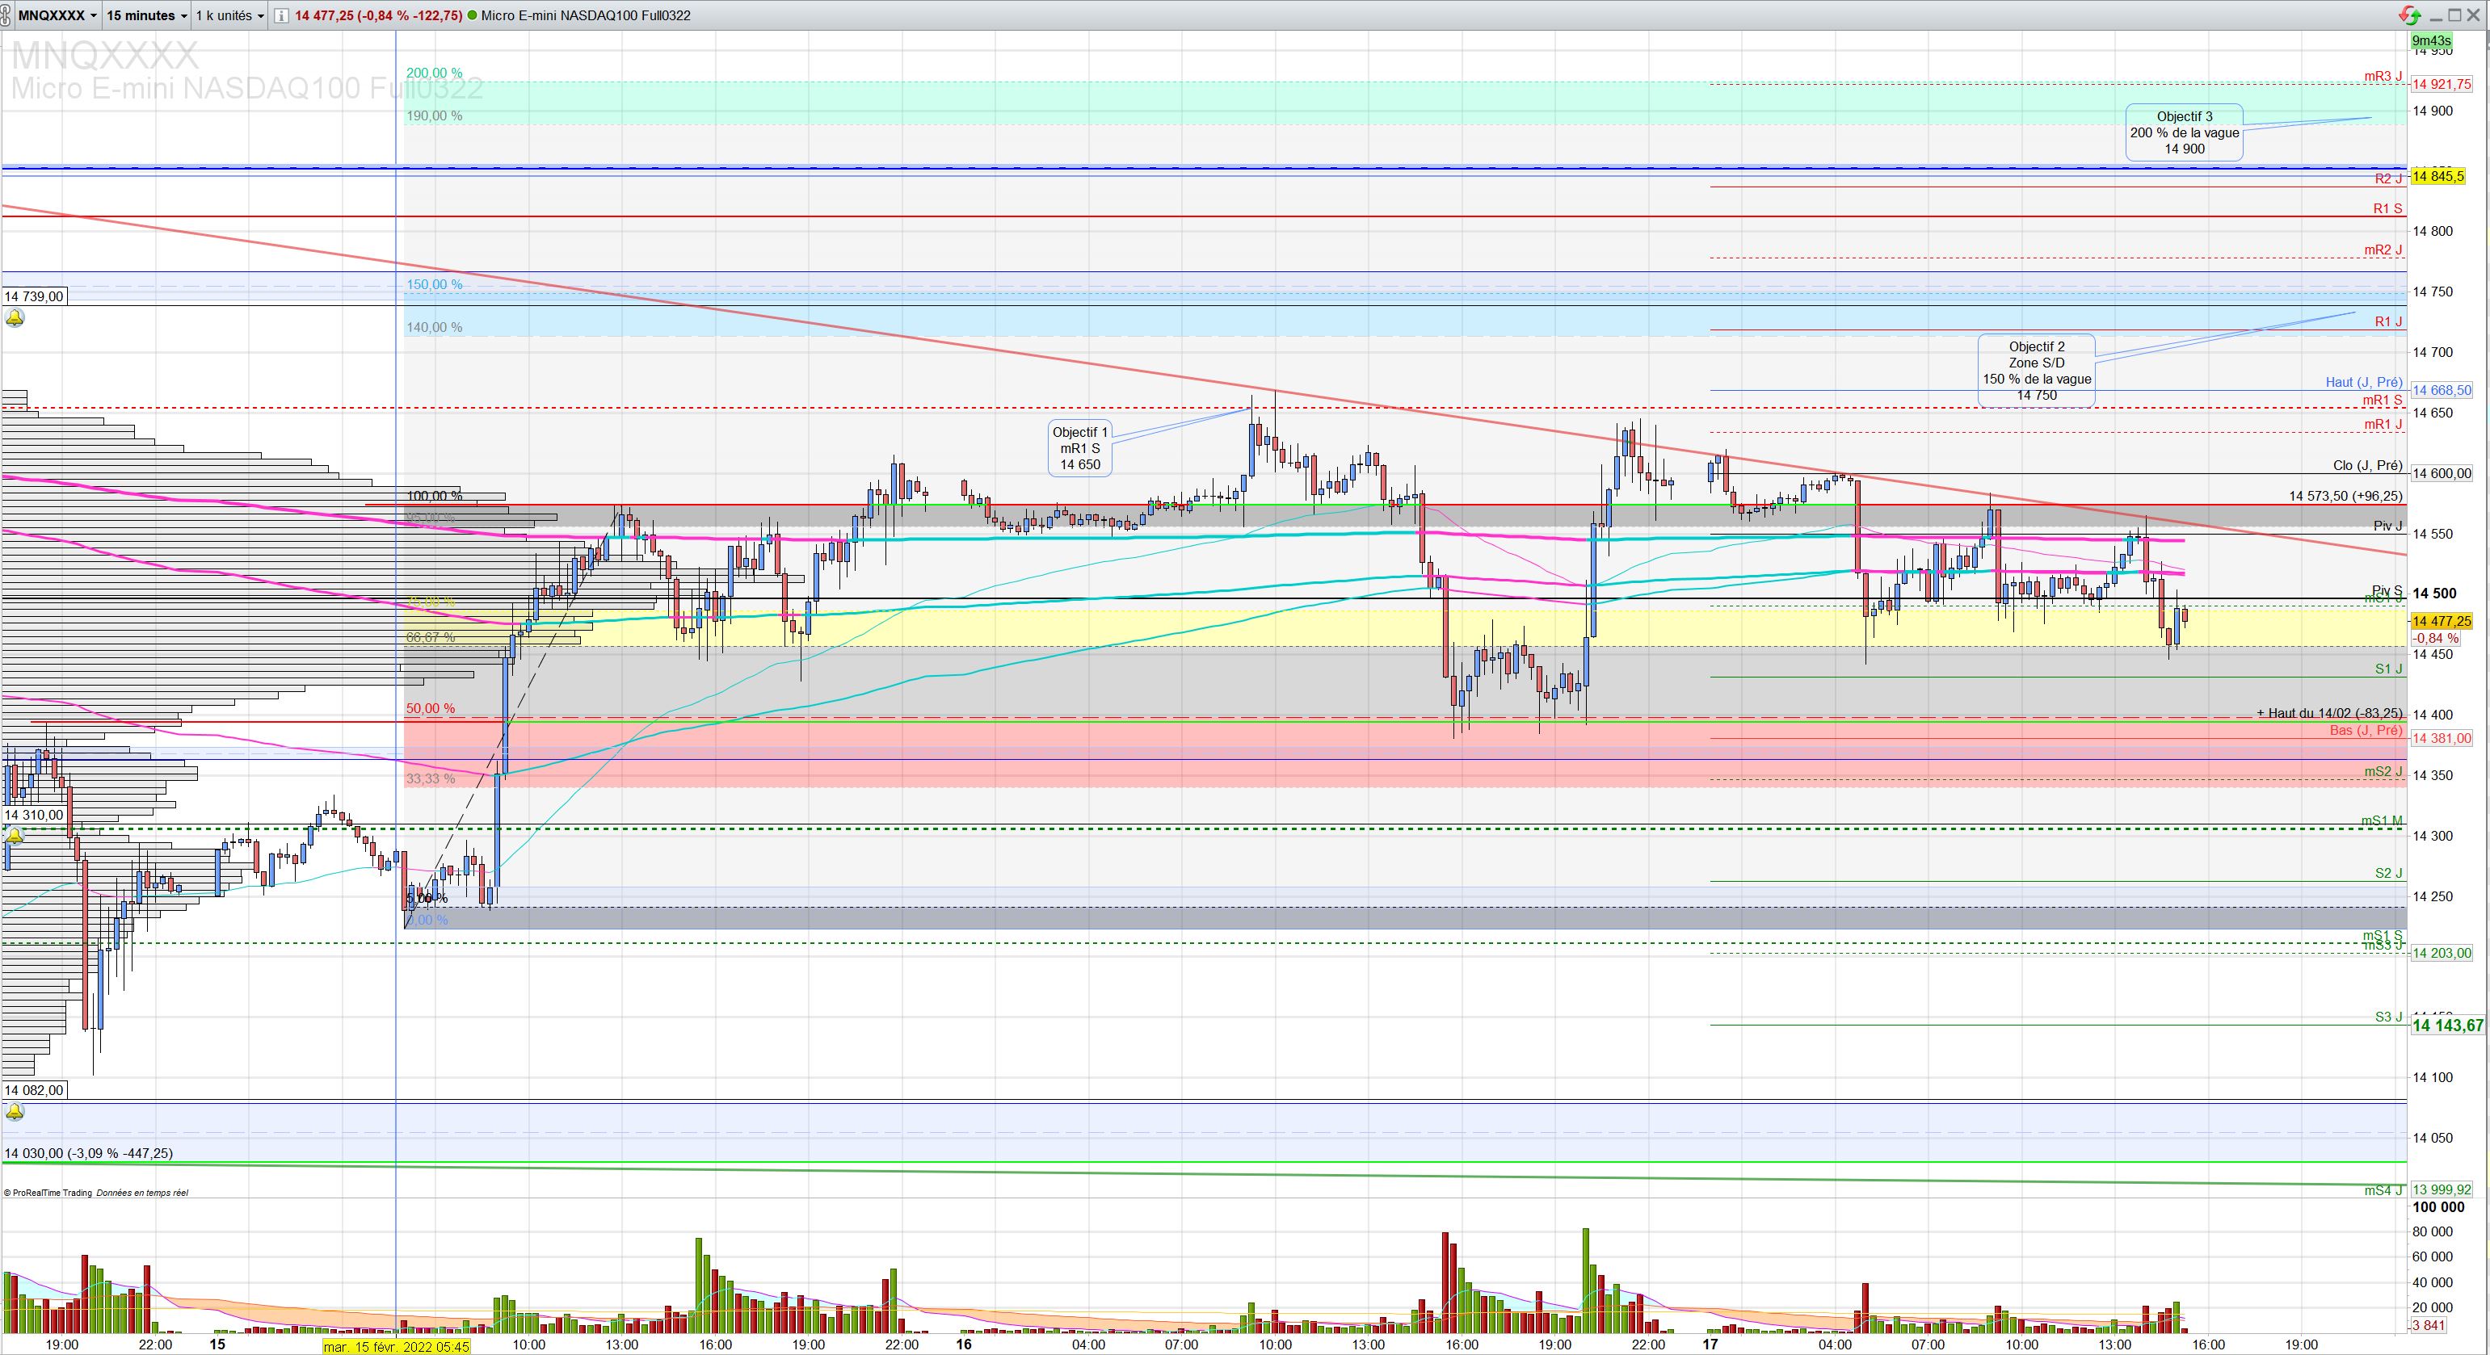This screenshot has width=2490, height=1355.
Task: Click the alert bell under 14 739,00
Action: [x=15, y=317]
